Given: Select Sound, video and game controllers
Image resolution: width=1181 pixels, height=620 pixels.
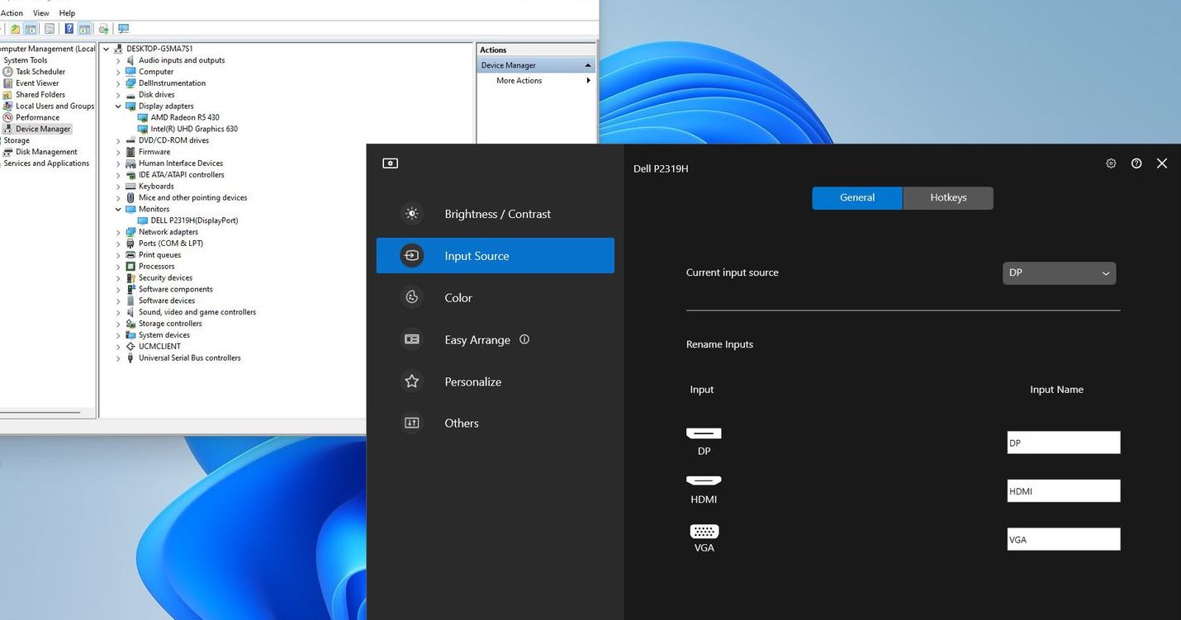Looking at the screenshot, I should tap(197, 312).
